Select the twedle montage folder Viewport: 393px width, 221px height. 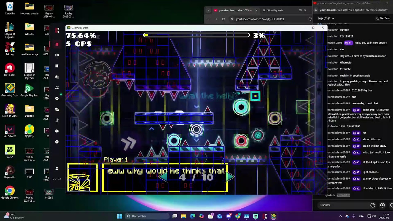(x=29, y=49)
